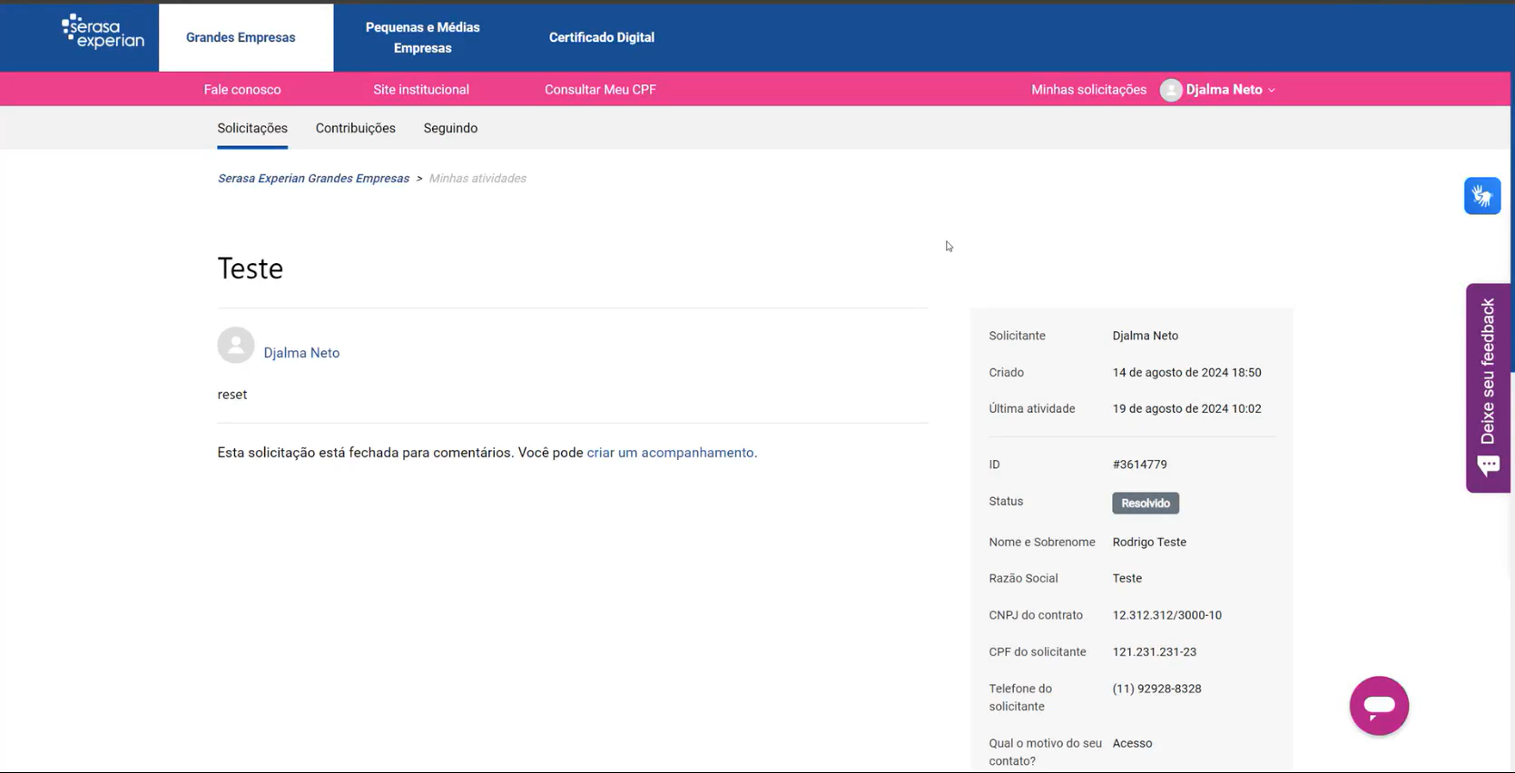The width and height of the screenshot is (1515, 773).
Task: Click the criar um acompanhamento link
Action: [x=670, y=453]
